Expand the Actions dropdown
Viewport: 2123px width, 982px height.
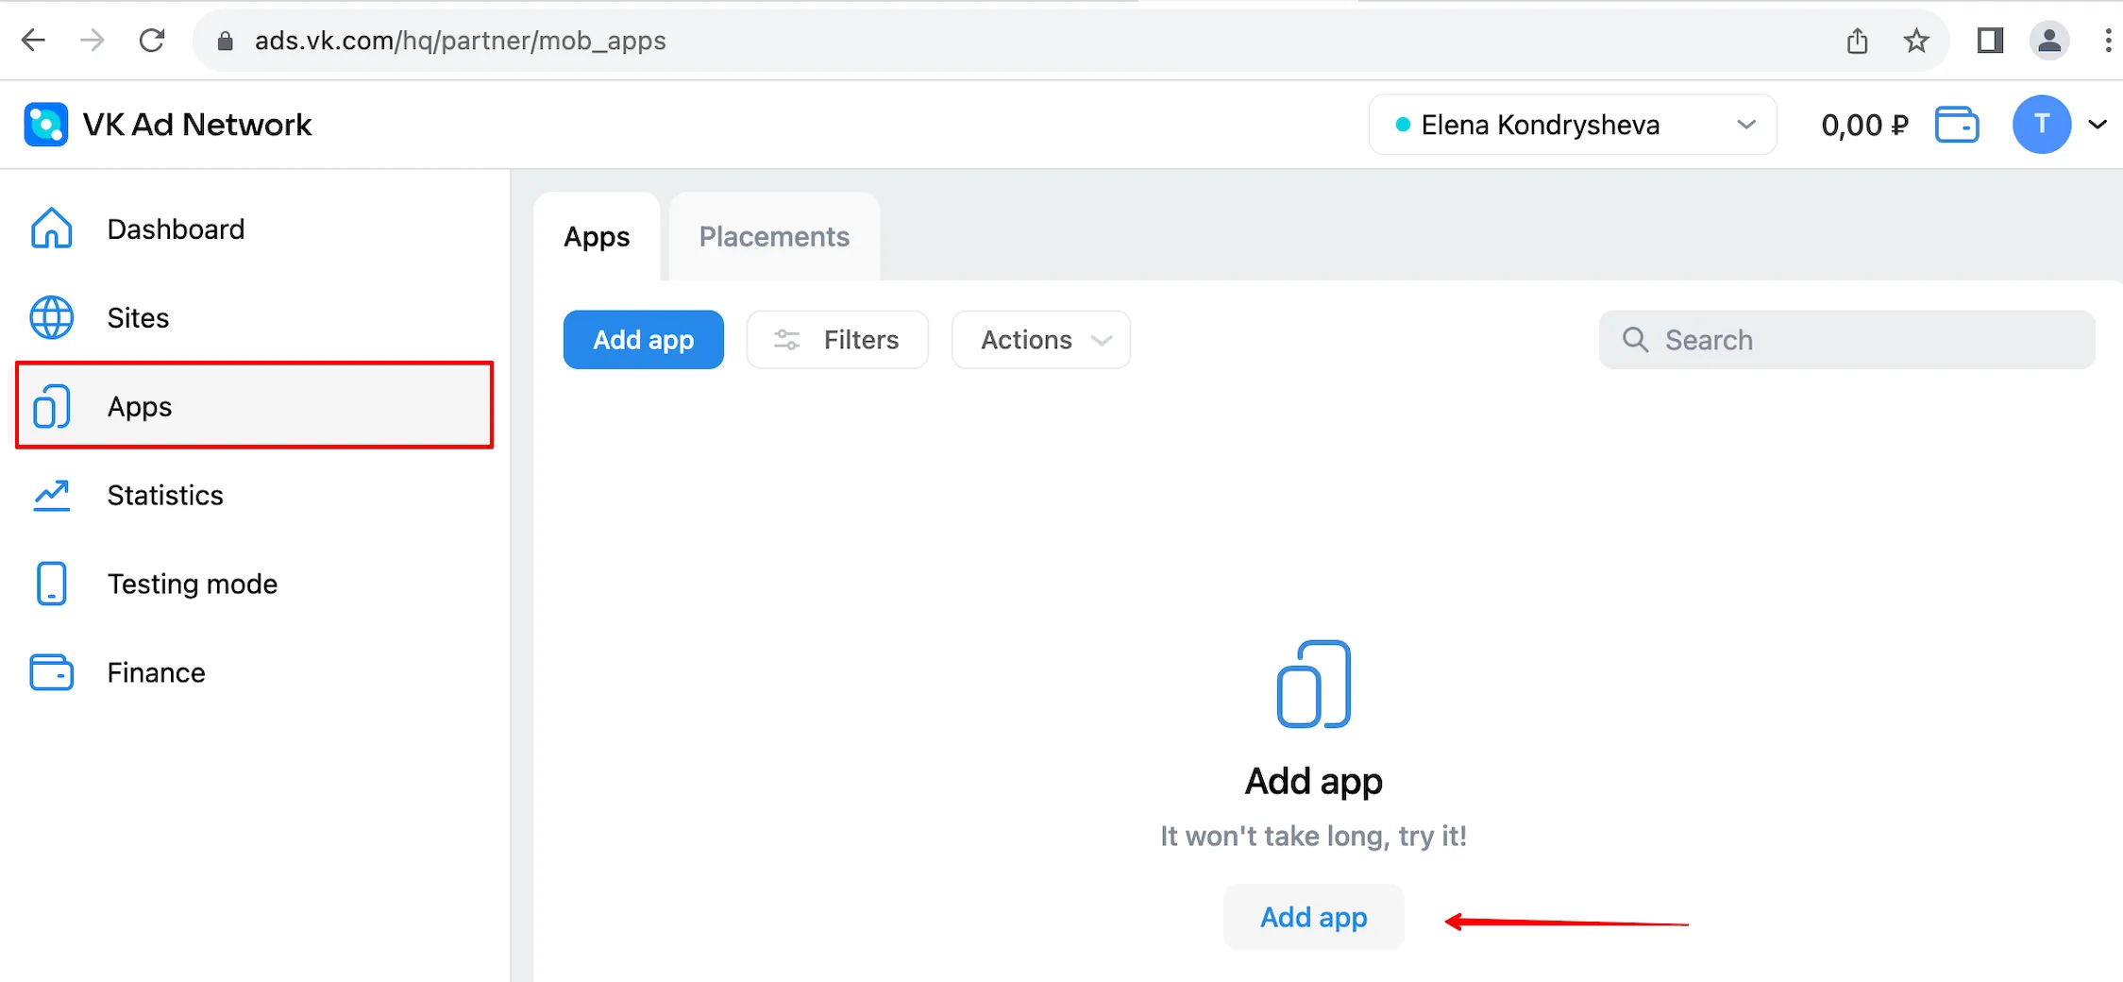pyautogui.click(x=1039, y=339)
